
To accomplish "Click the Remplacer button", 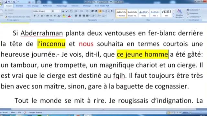I will (192, 14).
